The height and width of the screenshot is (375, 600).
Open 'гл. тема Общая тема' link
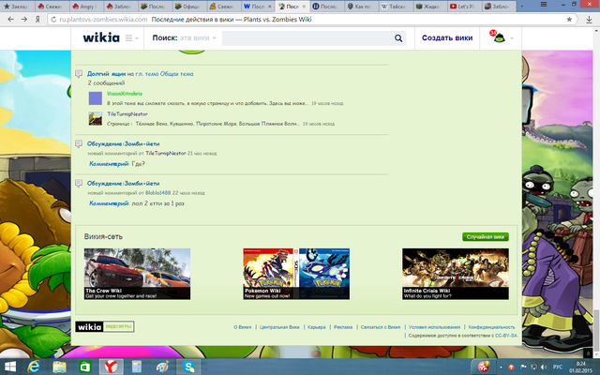pos(164,74)
